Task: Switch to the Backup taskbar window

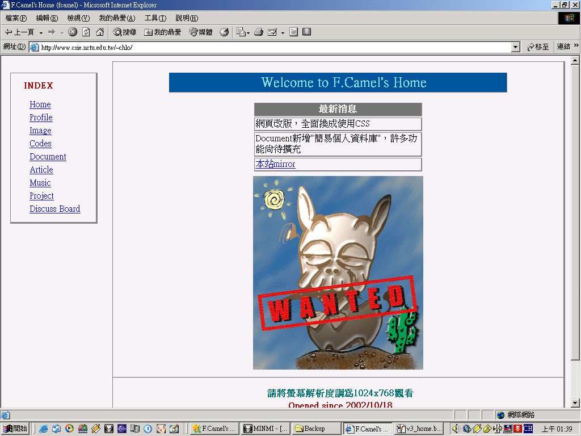Action: (x=315, y=429)
